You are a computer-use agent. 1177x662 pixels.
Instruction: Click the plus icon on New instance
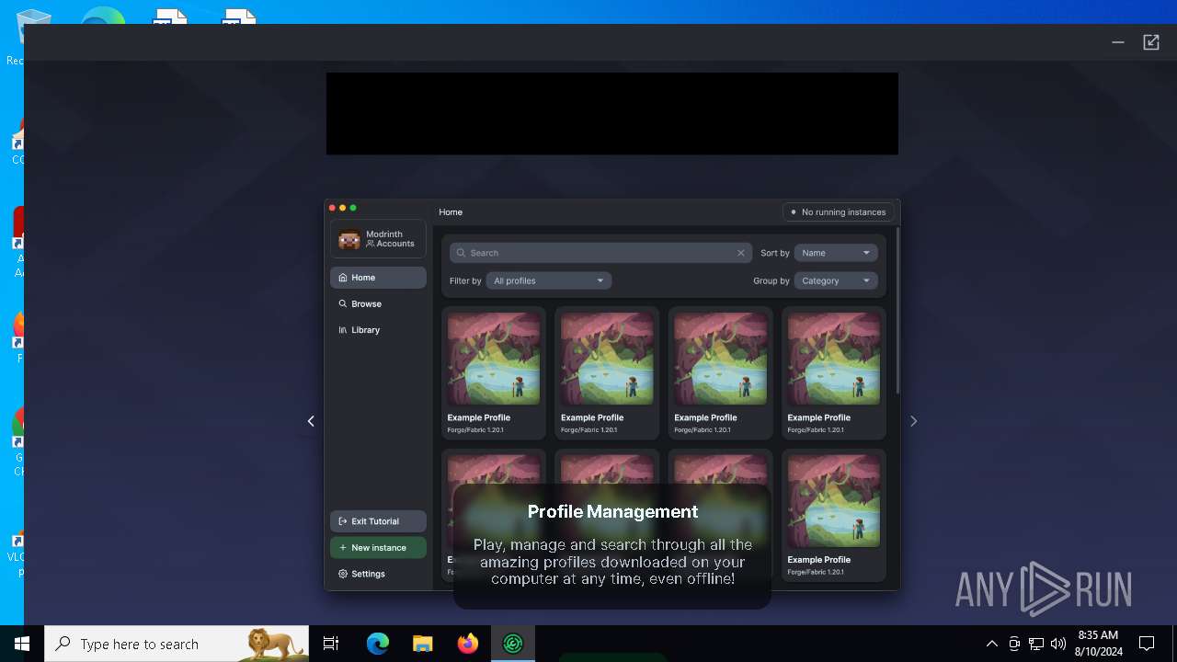point(343,547)
